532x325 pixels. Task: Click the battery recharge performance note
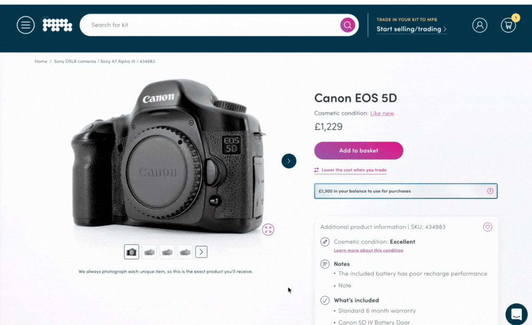coord(413,274)
